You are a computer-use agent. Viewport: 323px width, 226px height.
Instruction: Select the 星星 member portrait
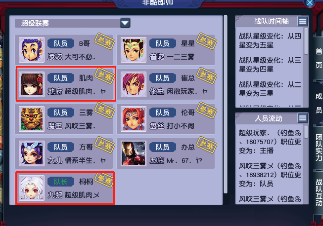[134, 50]
